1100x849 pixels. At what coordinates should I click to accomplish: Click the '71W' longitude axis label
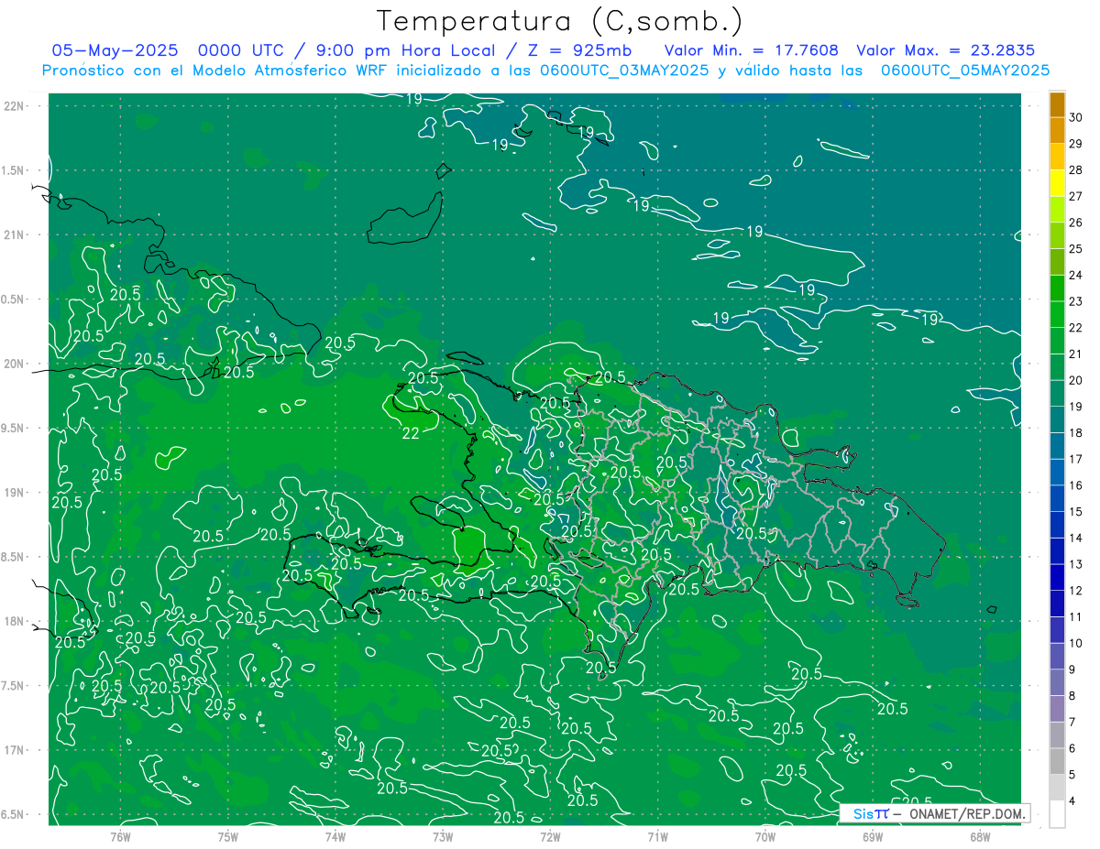(x=657, y=836)
